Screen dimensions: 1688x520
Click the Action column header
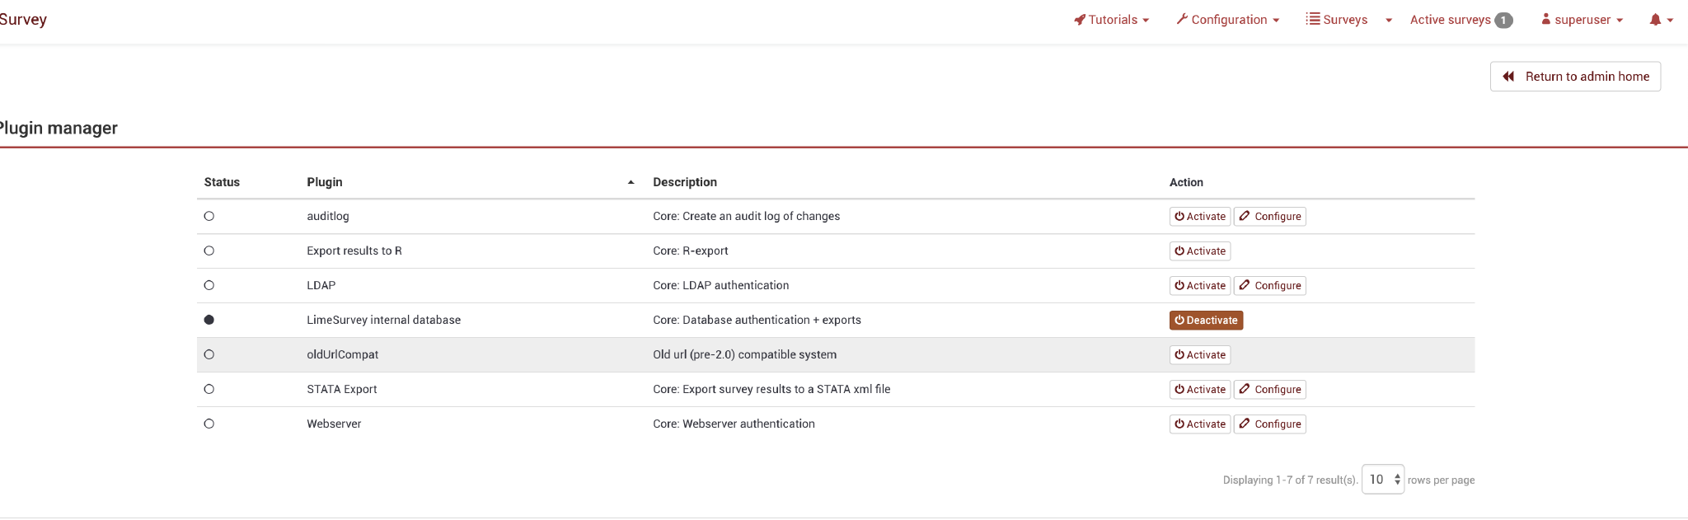coord(1186,182)
